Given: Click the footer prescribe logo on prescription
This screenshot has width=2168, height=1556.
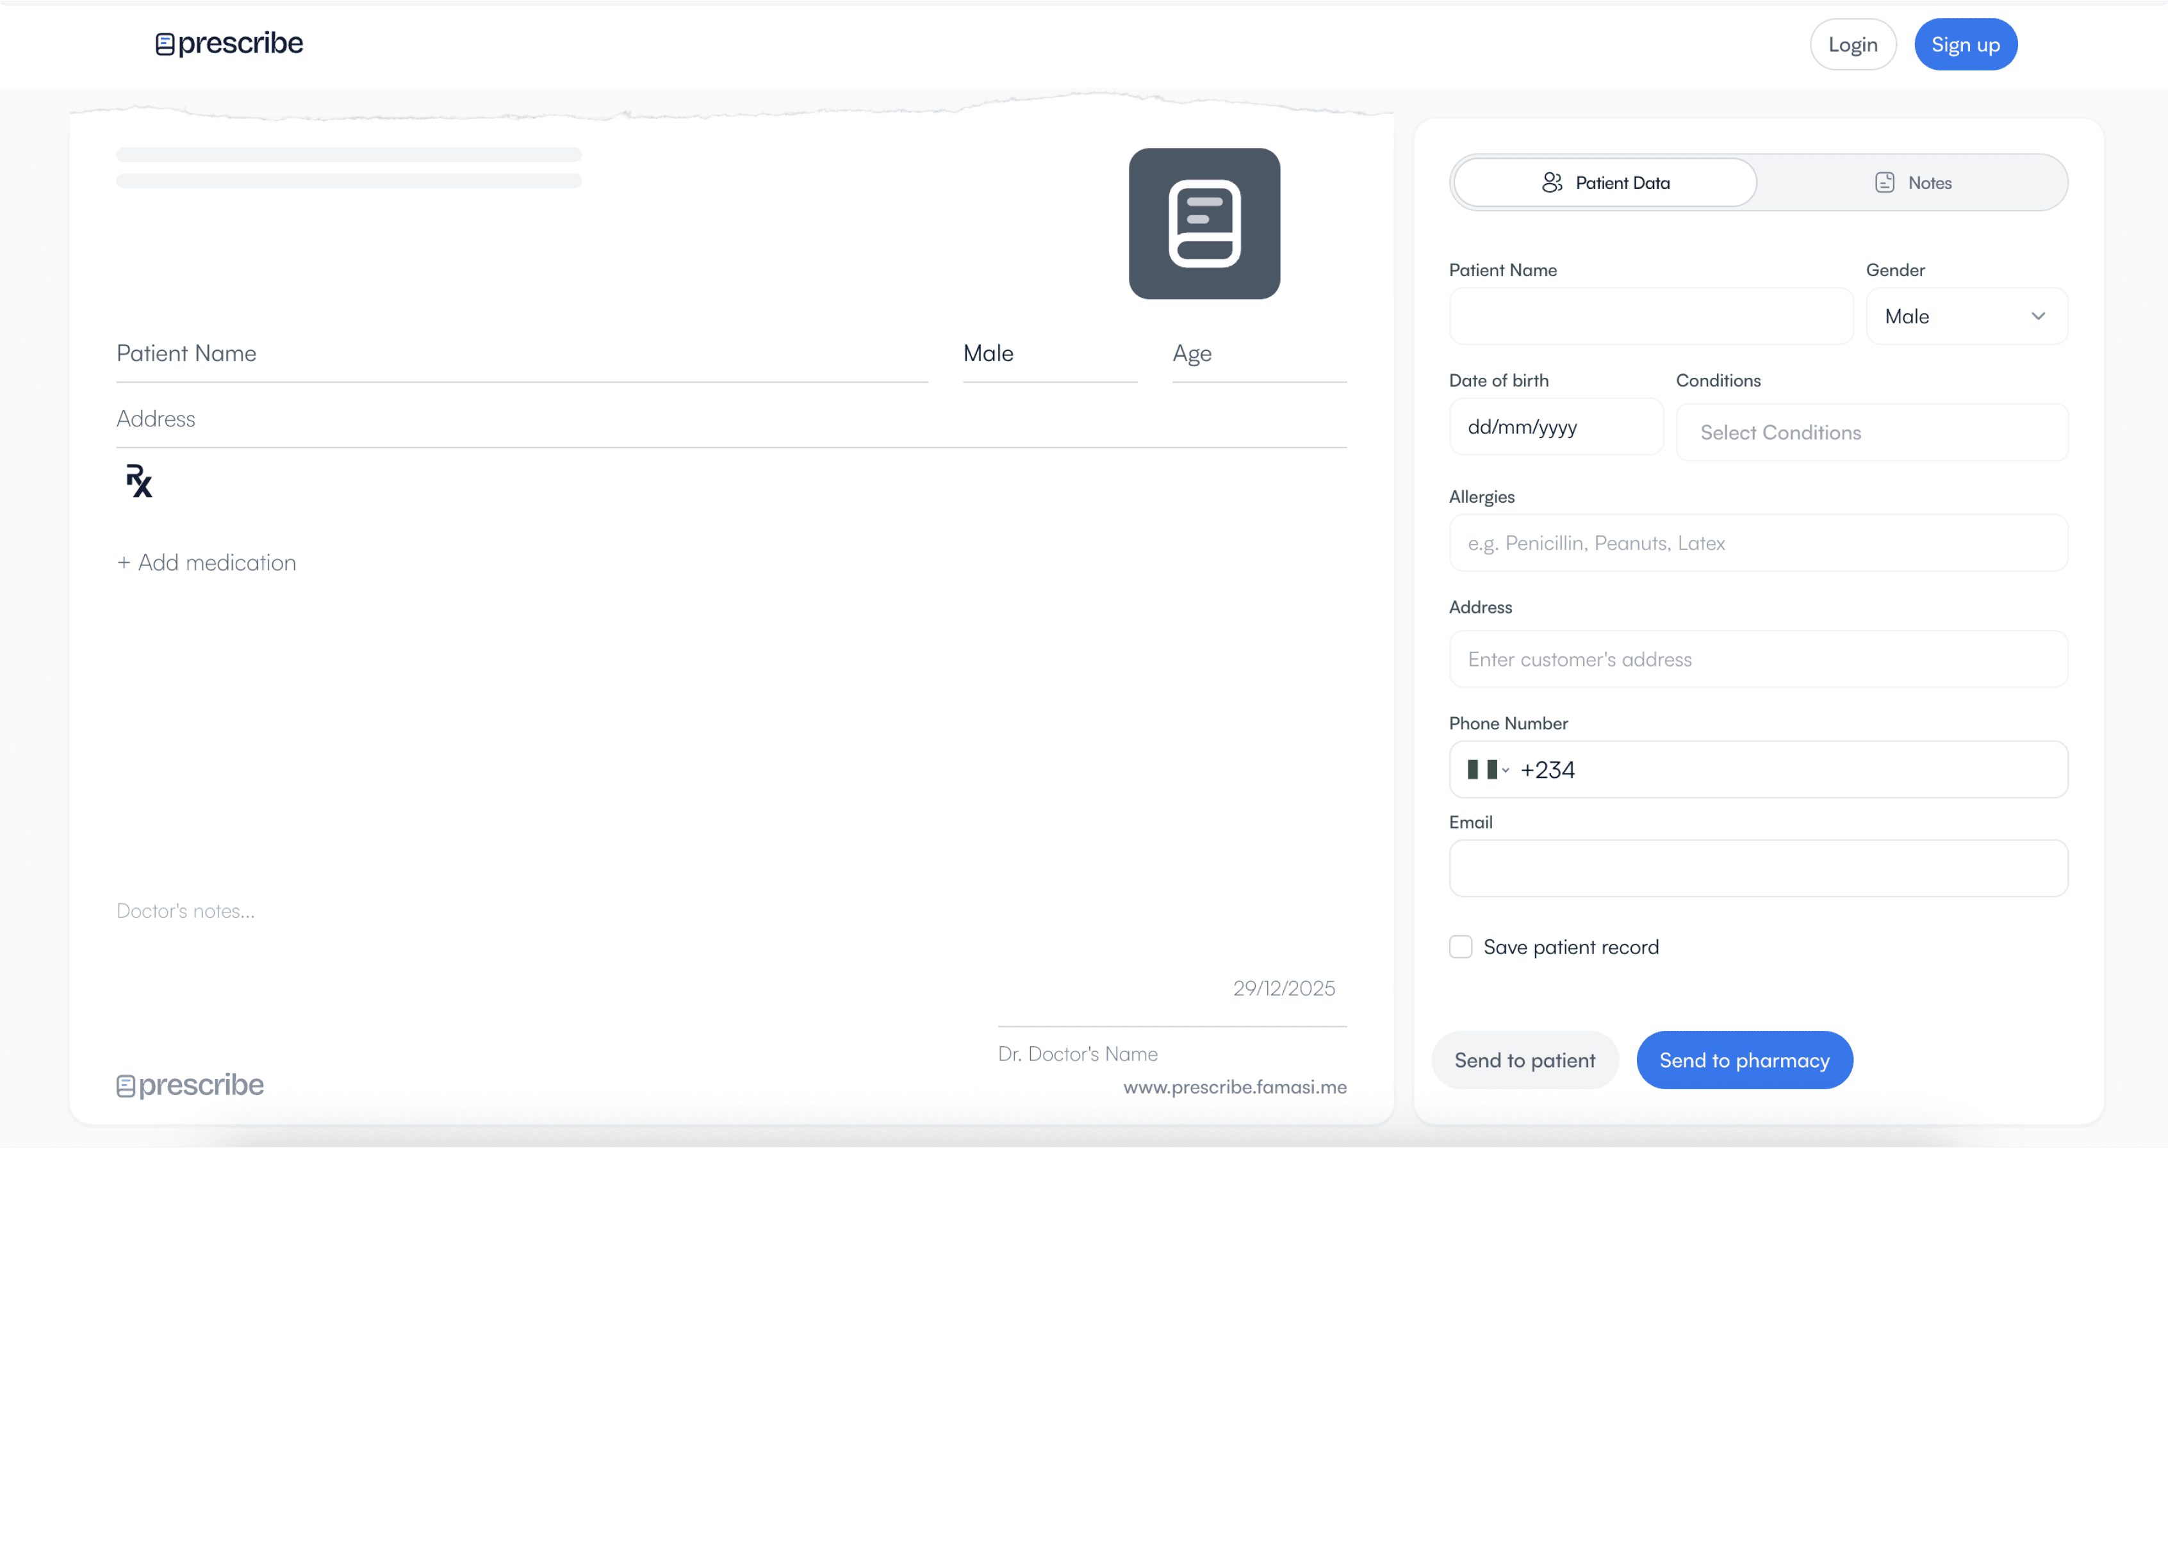Looking at the screenshot, I should (x=190, y=1085).
